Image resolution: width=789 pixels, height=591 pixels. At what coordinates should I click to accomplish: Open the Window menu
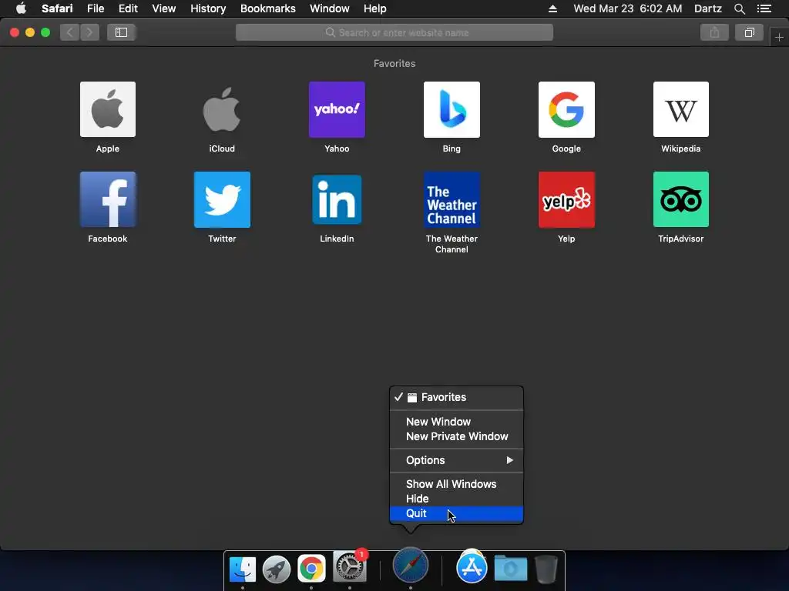pos(329,8)
